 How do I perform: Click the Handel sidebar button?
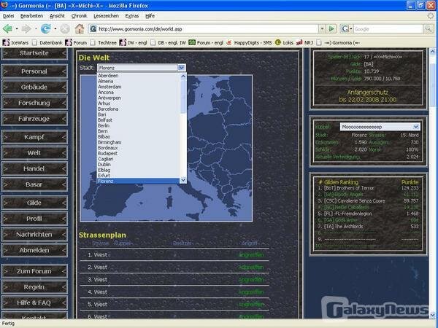pos(34,168)
